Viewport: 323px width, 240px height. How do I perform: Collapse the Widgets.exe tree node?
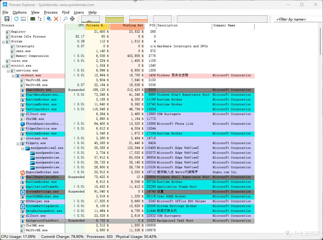(18, 144)
